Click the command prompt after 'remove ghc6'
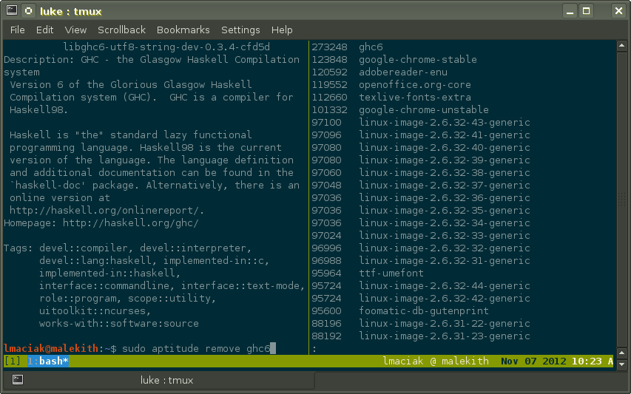The width and height of the screenshot is (631, 394). tap(273, 348)
